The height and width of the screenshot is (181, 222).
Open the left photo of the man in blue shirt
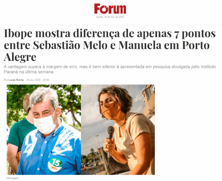[x=44, y=130]
